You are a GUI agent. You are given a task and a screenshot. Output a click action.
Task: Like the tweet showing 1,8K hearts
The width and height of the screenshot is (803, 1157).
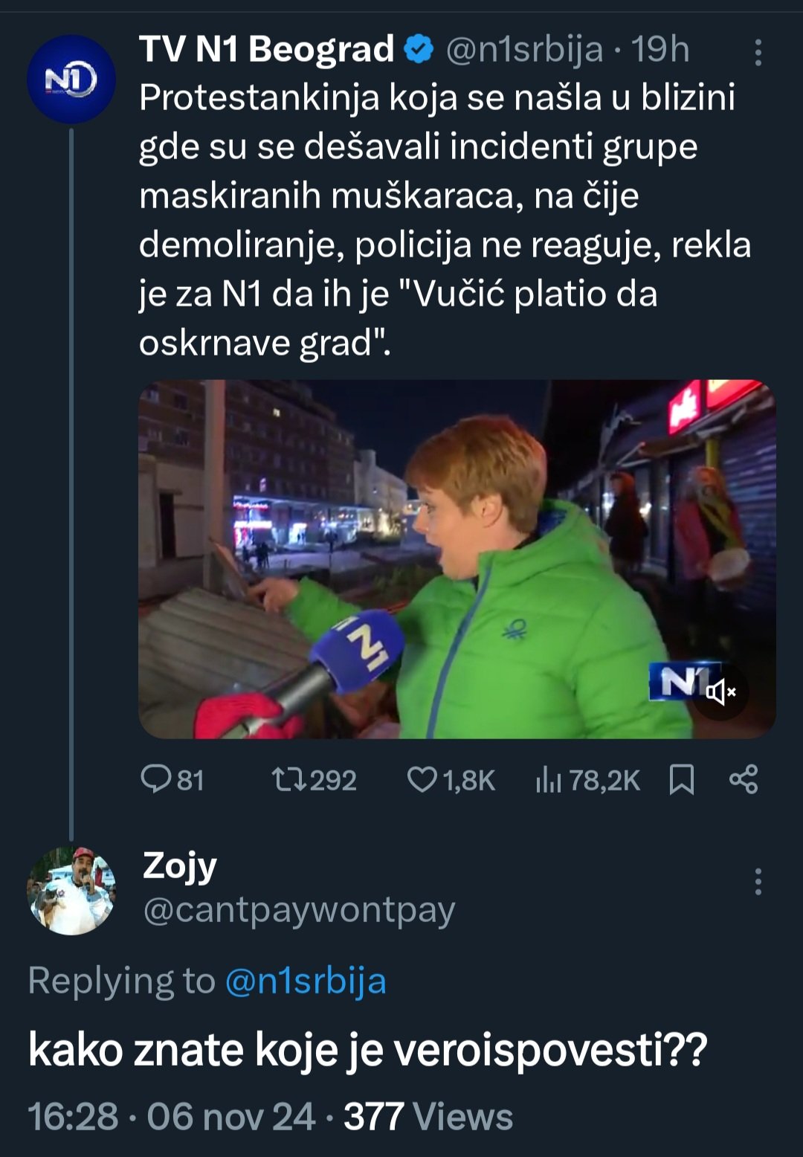422,779
